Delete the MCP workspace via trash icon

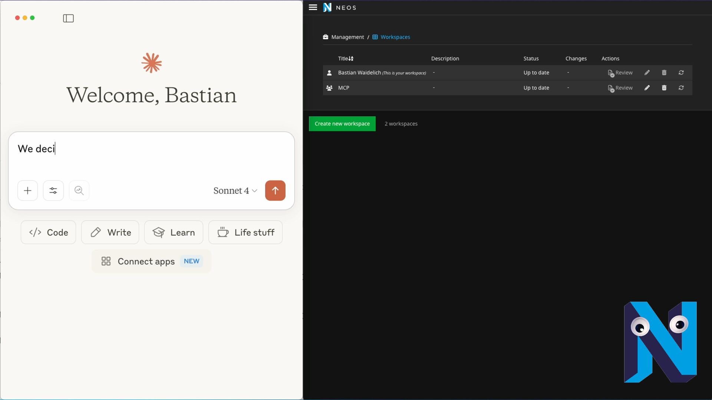point(664,88)
